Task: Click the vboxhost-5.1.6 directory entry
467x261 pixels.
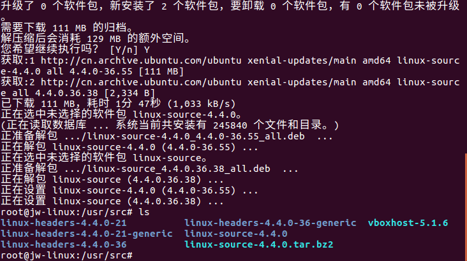Action: point(408,223)
